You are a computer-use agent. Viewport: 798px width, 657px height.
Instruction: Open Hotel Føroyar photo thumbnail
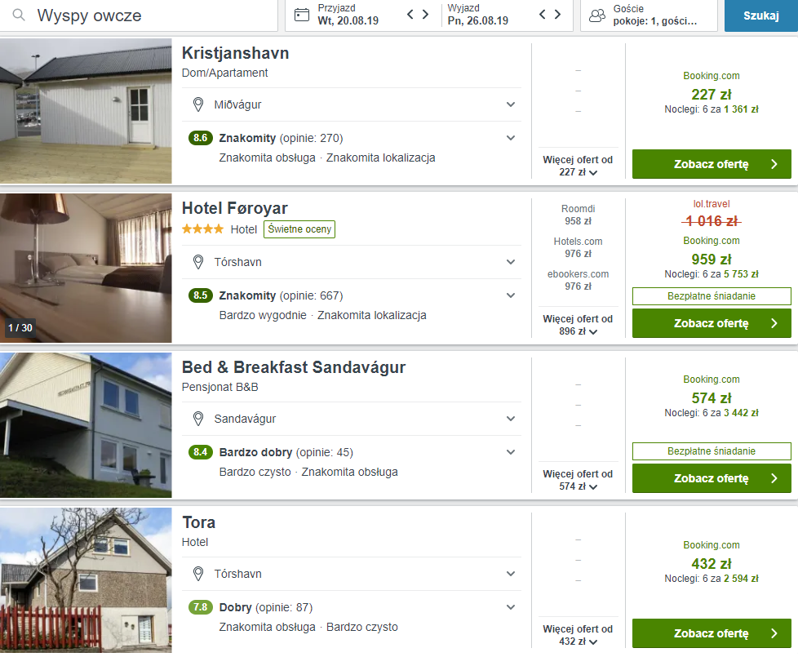tap(86, 267)
